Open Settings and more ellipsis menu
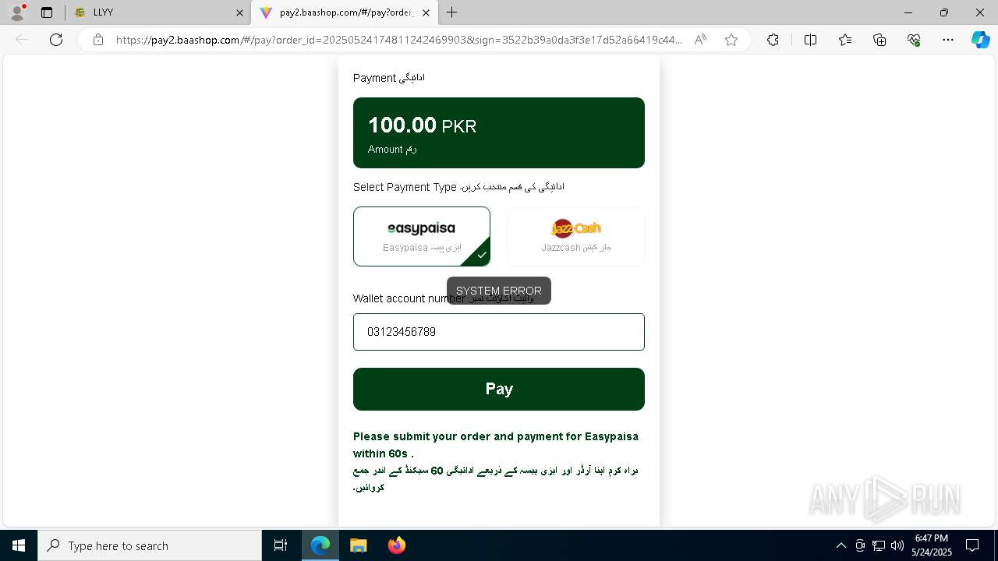The image size is (998, 561). pyautogui.click(x=948, y=40)
